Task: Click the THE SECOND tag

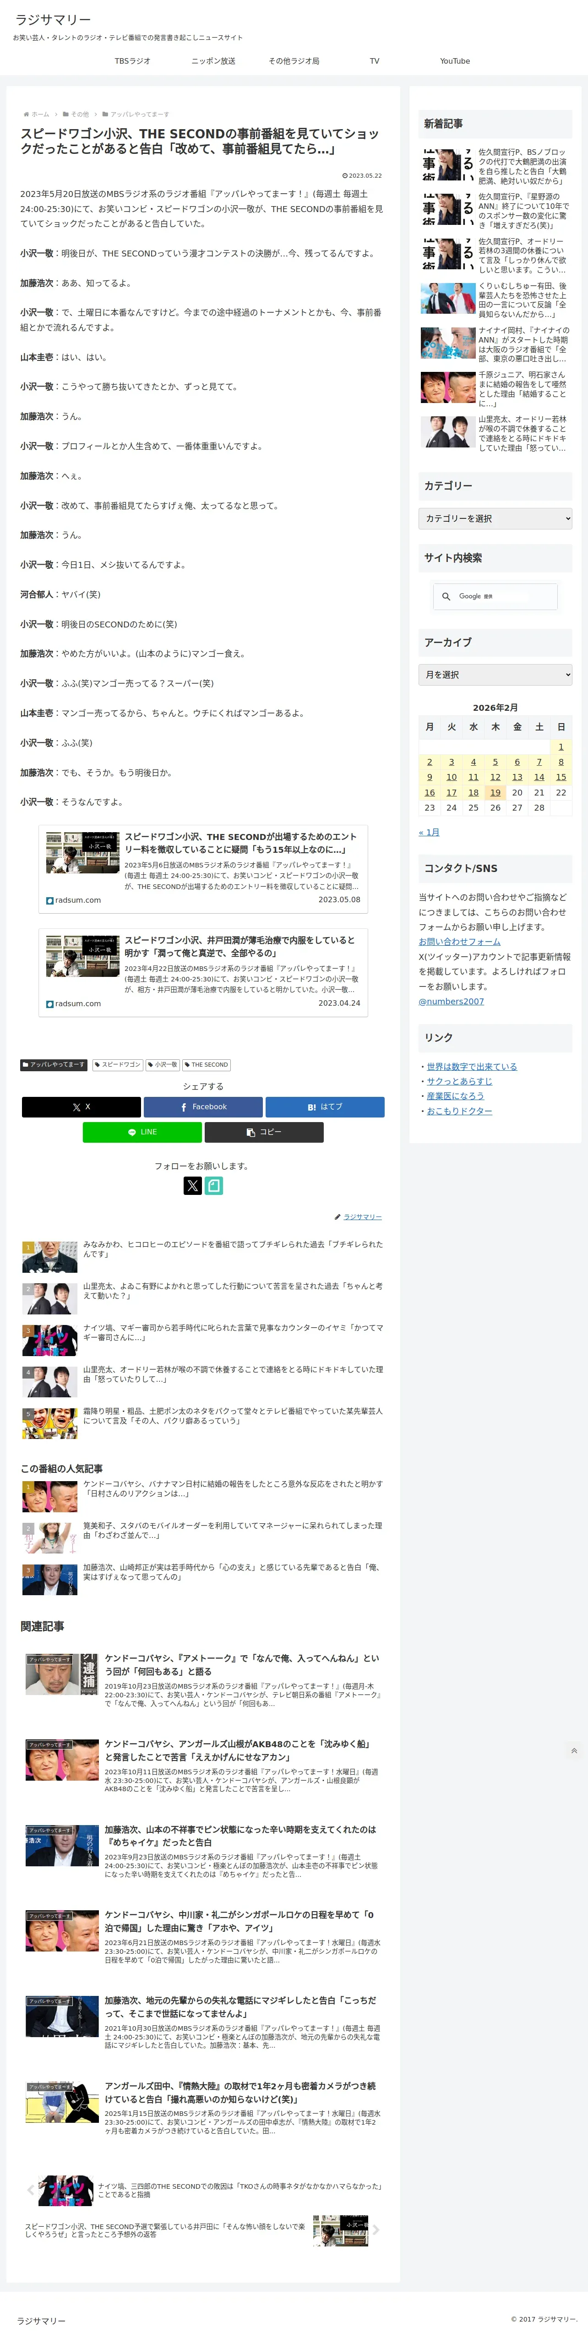Action: [207, 1064]
